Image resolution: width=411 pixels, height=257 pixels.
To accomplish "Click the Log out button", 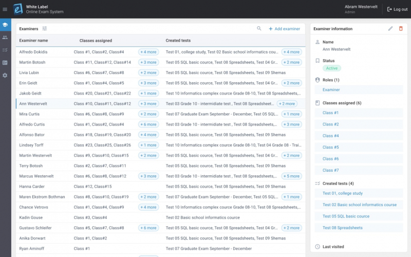I will pyautogui.click(x=397, y=9).
